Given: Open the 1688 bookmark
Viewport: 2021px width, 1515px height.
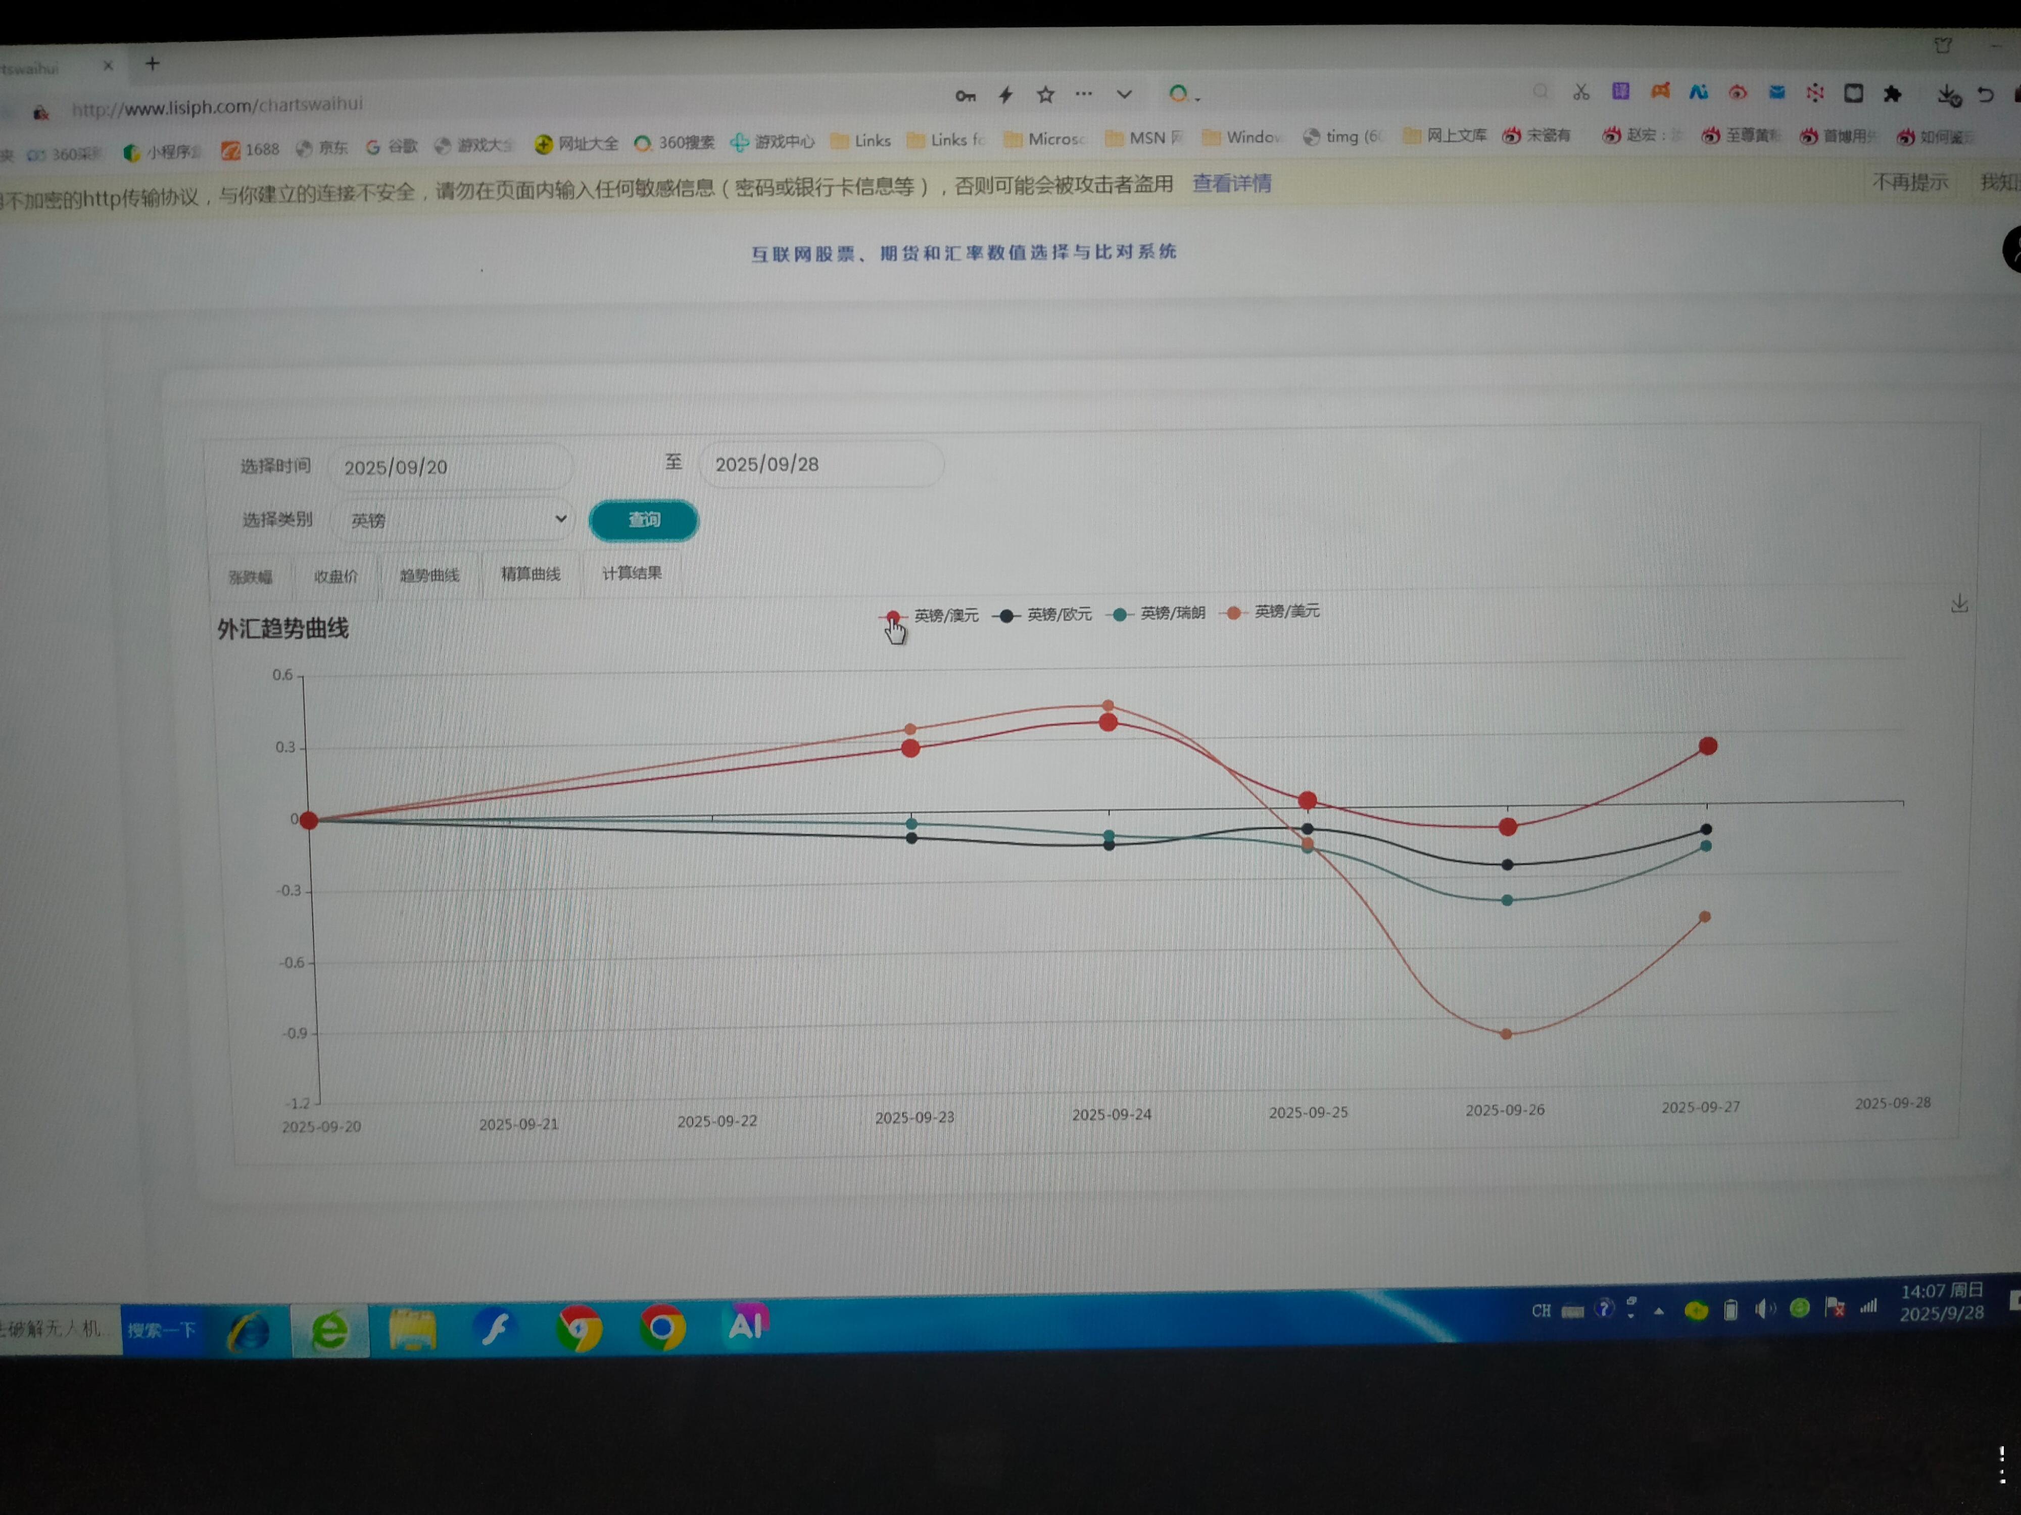Looking at the screenshot, I should click(x=250, y=149).
